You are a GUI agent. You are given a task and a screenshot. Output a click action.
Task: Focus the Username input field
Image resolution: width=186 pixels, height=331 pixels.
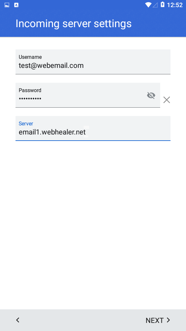coord(93,62)
